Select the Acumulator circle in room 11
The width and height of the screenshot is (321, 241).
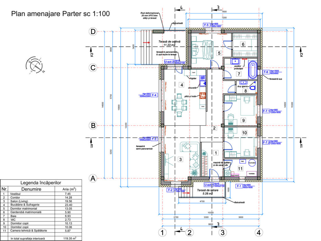pos(252,163)
